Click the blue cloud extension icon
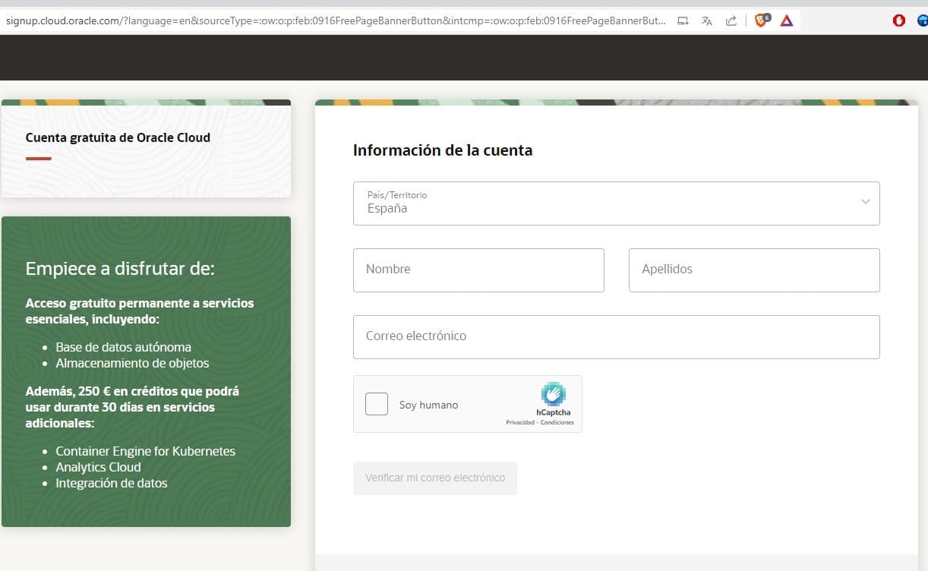928x571 pixels. pos(923,21)
